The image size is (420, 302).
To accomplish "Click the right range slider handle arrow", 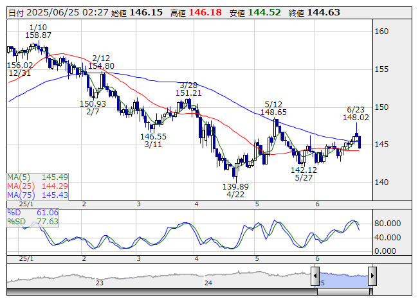I will point(372,276).
